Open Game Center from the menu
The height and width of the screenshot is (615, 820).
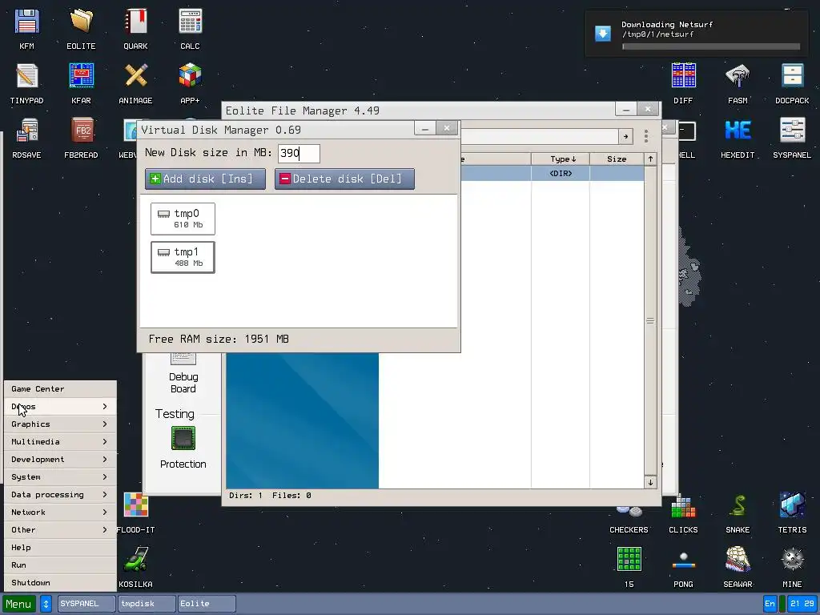coord(60,389)
